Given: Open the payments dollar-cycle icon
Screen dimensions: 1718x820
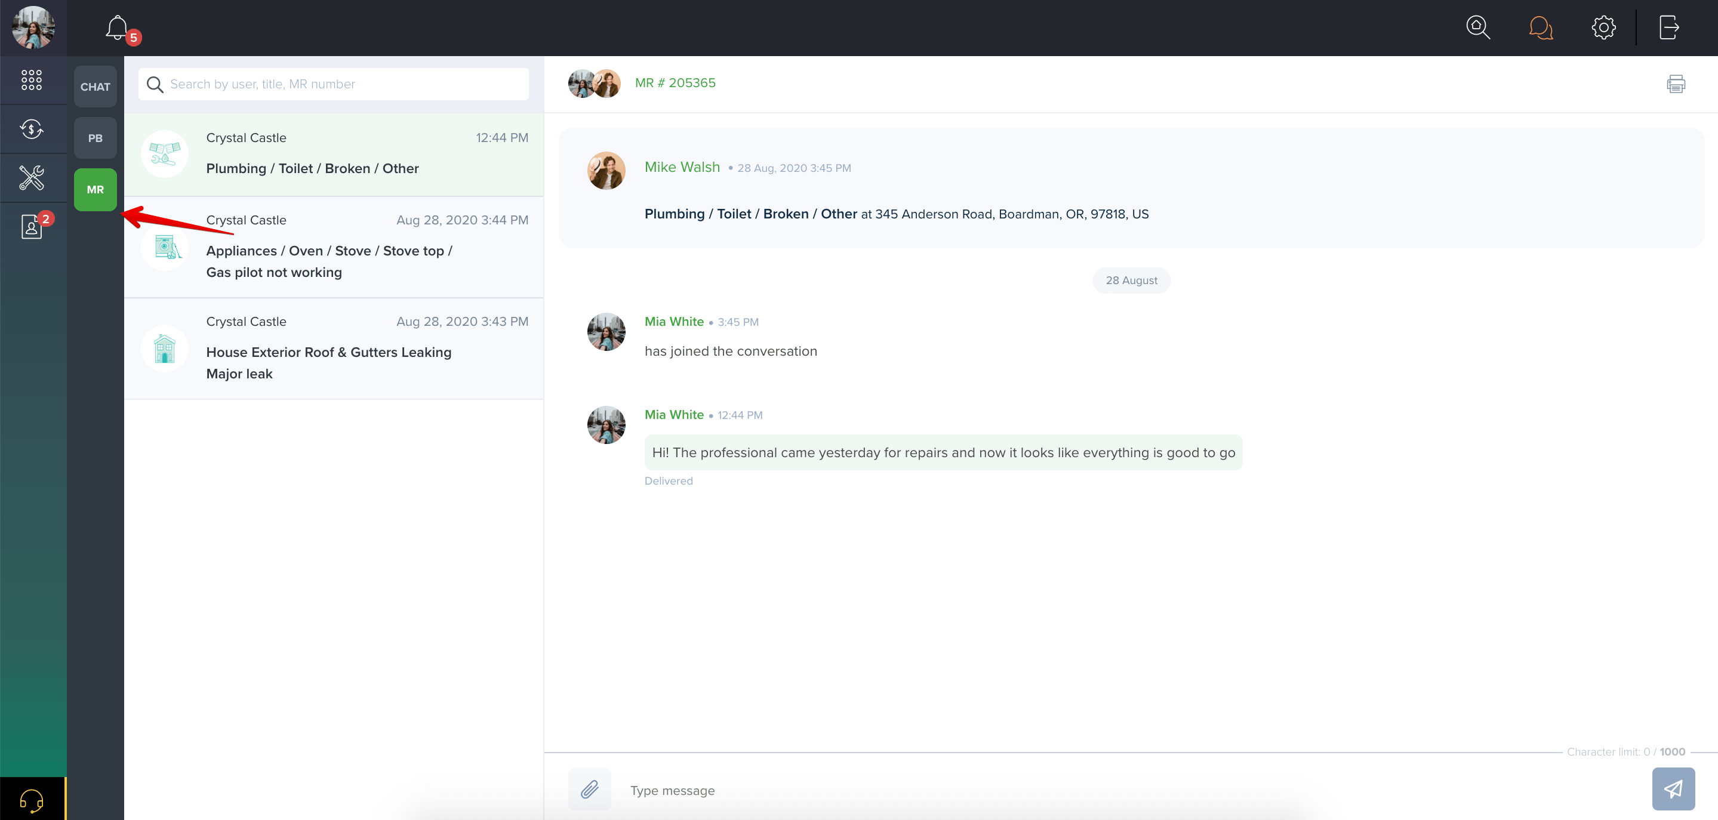Looking at the screenshot, I should pos(32,129).
